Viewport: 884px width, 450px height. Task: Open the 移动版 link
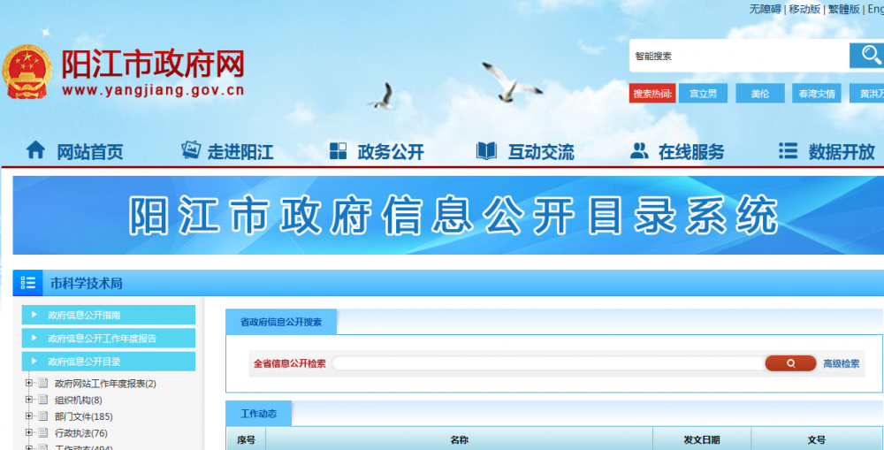804,9
